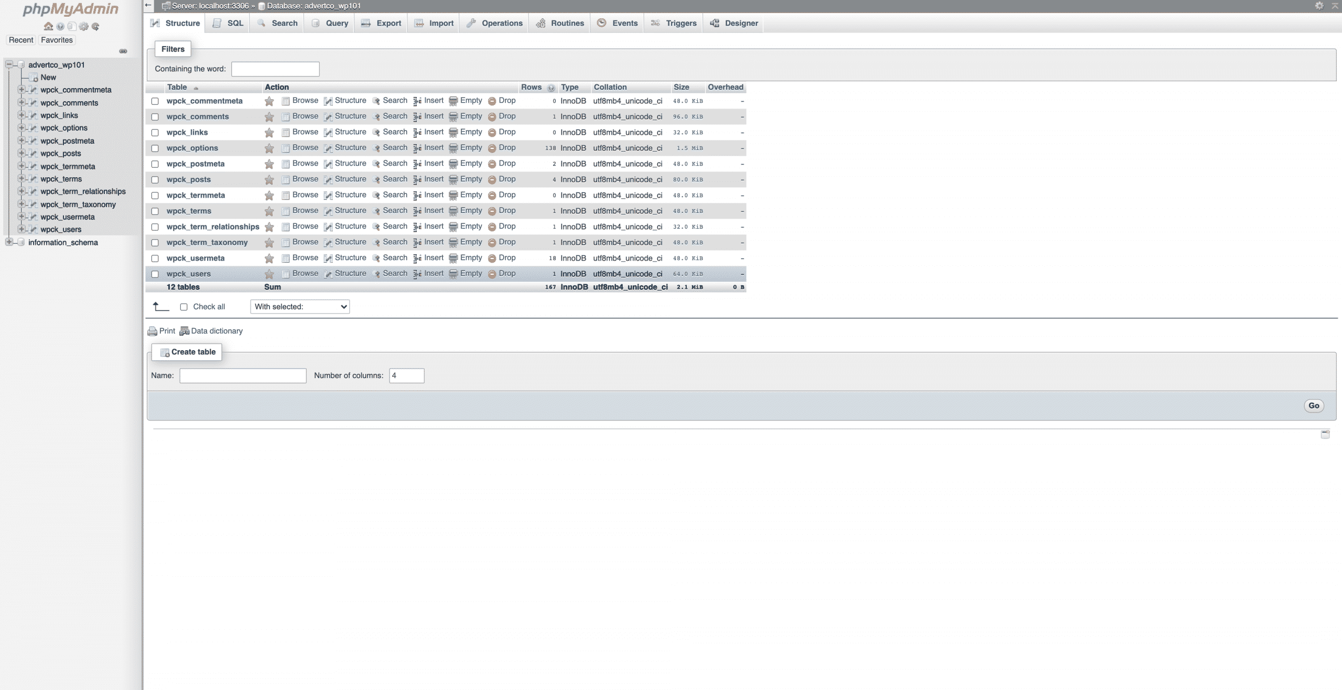Image resolution: width=1342 pixels, height=690 pixels.
Task: Check the wpck_term_relationships row checkbox
Action: pyautogui.click(x=155, y=227)
